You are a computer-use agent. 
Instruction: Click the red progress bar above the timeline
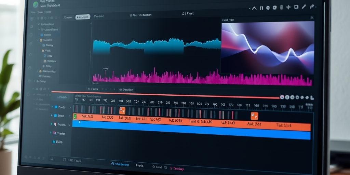[166, 95]
